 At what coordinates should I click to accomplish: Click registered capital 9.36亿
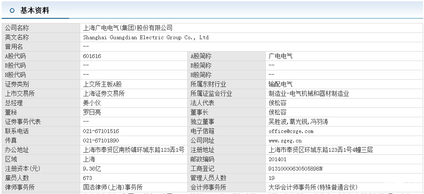click(92, 169)
